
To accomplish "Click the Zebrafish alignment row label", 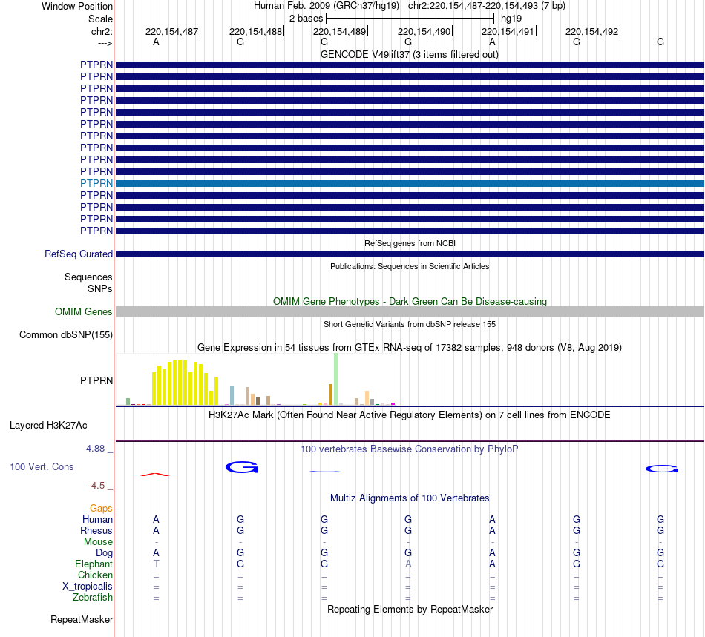I will coord(93,598).
